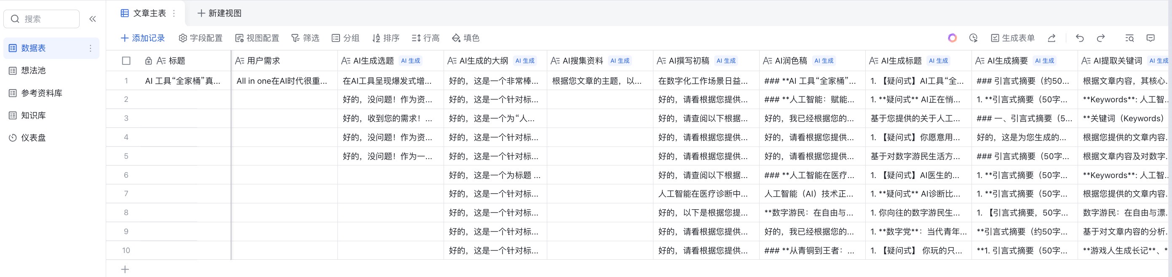1172x277 pixels.
Task: Click 新建视图 to create a view
Action: [219, 13]
